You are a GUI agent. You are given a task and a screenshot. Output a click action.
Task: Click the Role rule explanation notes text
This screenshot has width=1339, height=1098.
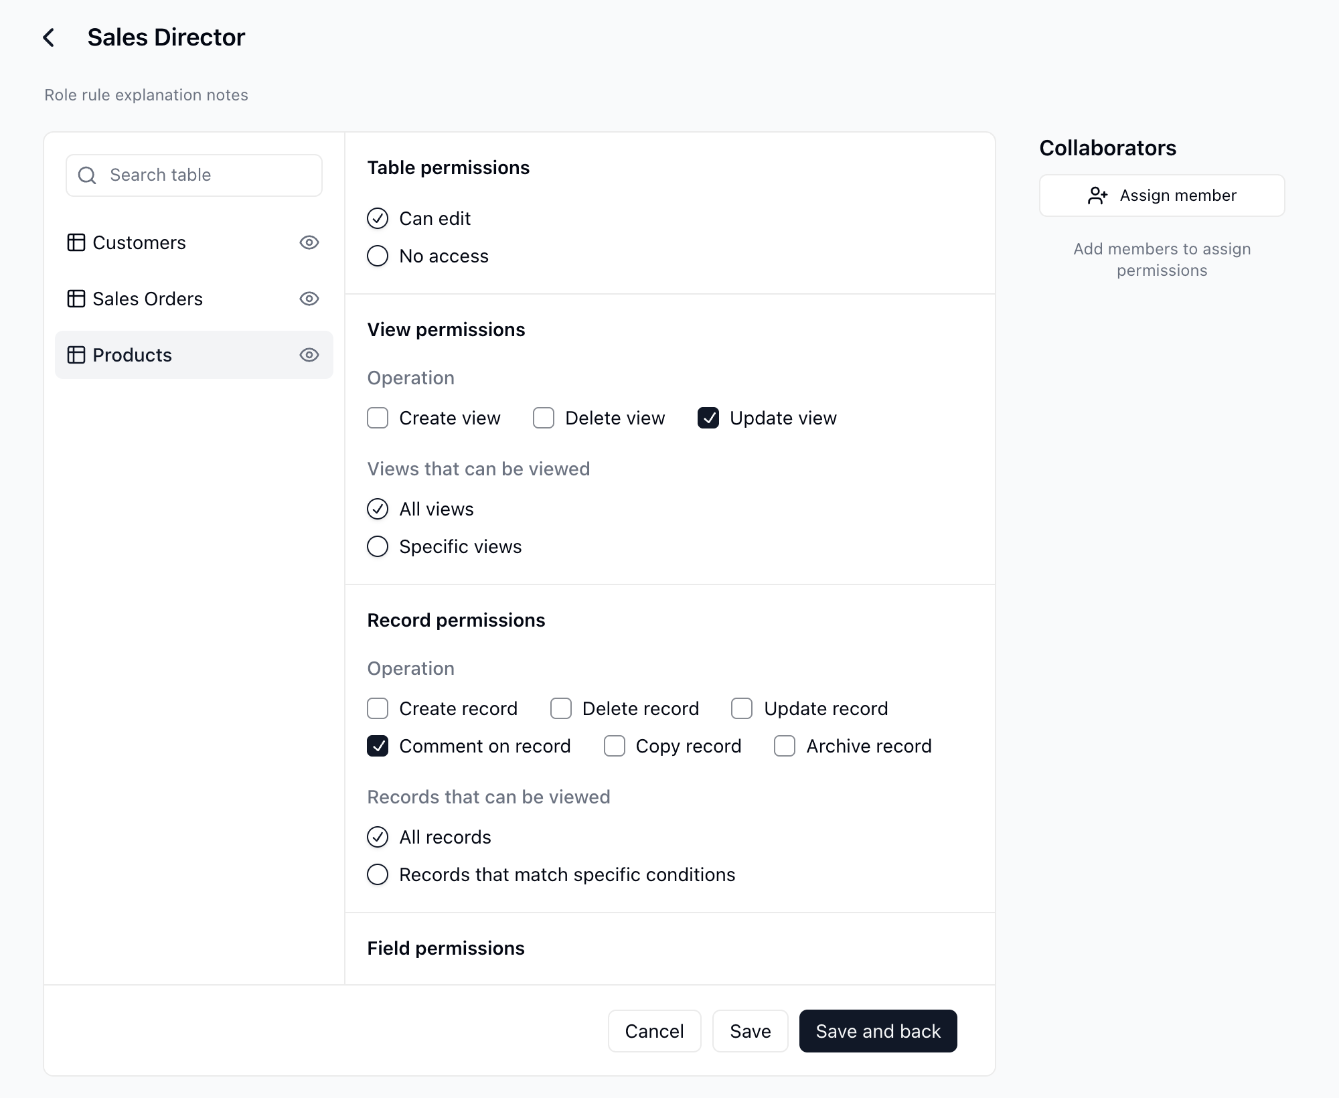coord(146,95)
